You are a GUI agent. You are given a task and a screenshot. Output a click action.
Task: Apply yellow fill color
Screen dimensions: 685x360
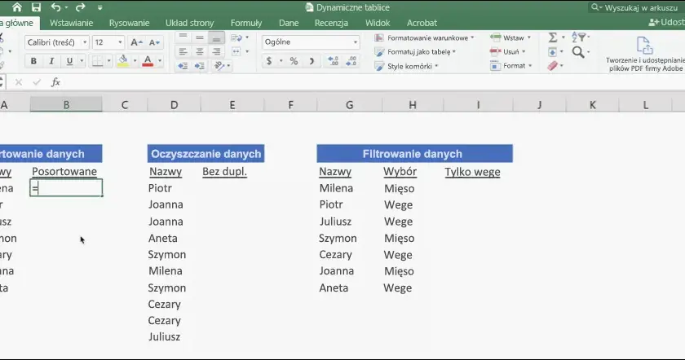123,61
